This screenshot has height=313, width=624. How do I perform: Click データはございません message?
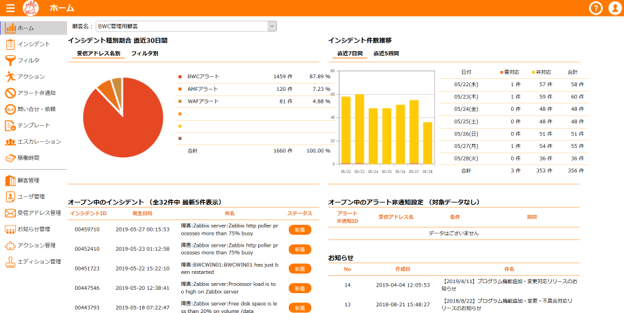click(x=453, y=233)
